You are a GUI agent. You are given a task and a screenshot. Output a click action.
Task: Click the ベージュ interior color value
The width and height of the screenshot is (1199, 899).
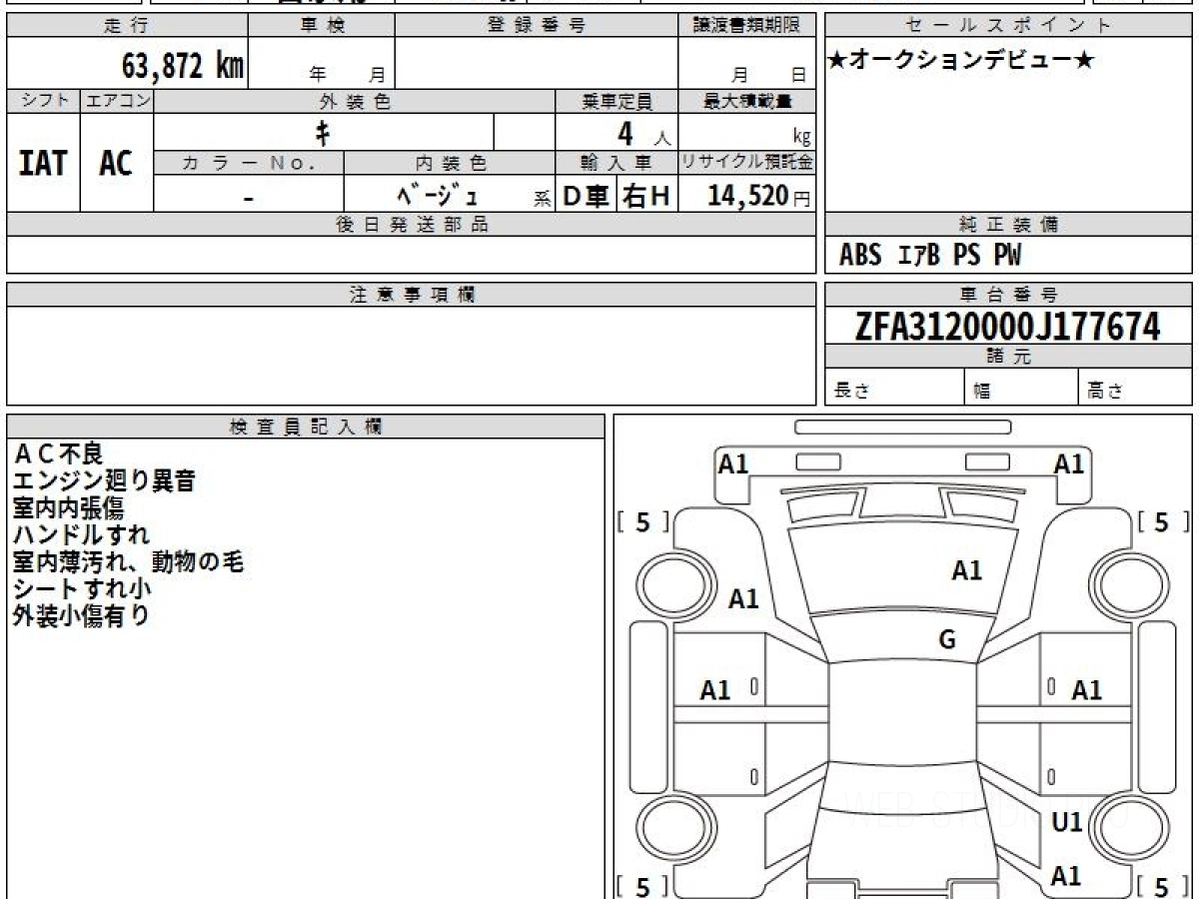(x=437, y=195)
